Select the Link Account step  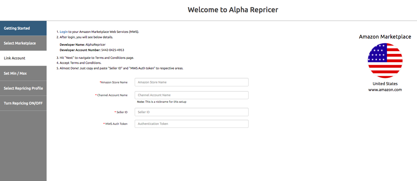pyautogui.click(x=23, y=58)
